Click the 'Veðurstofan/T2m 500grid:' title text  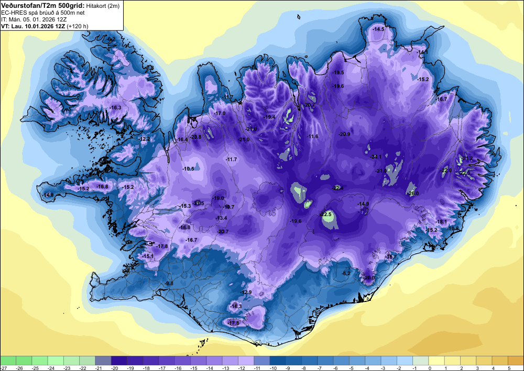coord(43,5)
